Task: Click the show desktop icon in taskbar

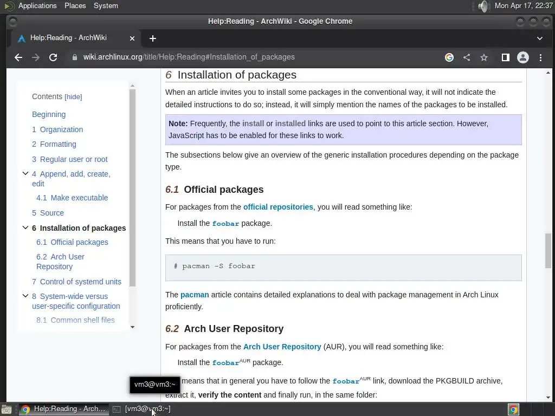Action: coord(6,409)
